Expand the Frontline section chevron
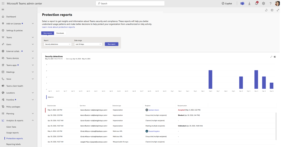 [x=33, y=100]
